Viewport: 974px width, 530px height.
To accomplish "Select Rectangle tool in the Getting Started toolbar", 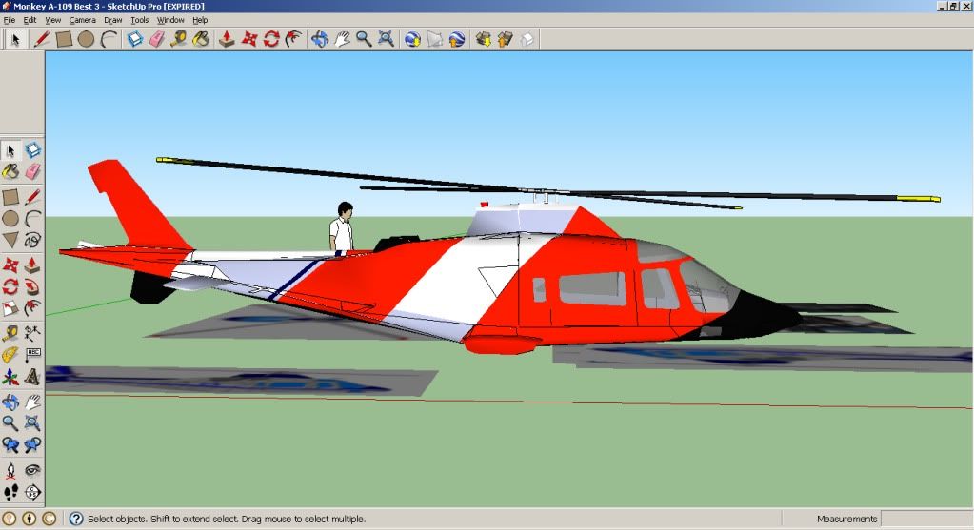I will [64, 40].
